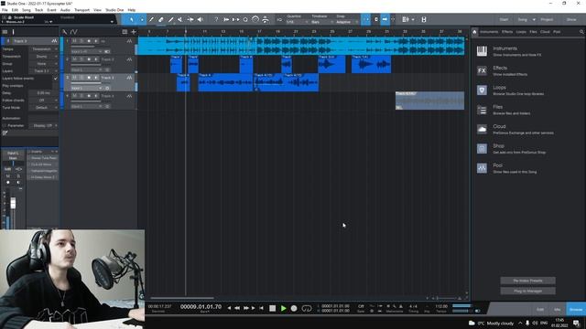Open the Tune Mode dropdown
This screenshot has height=329, width=586.
click(x=43, y=108)
